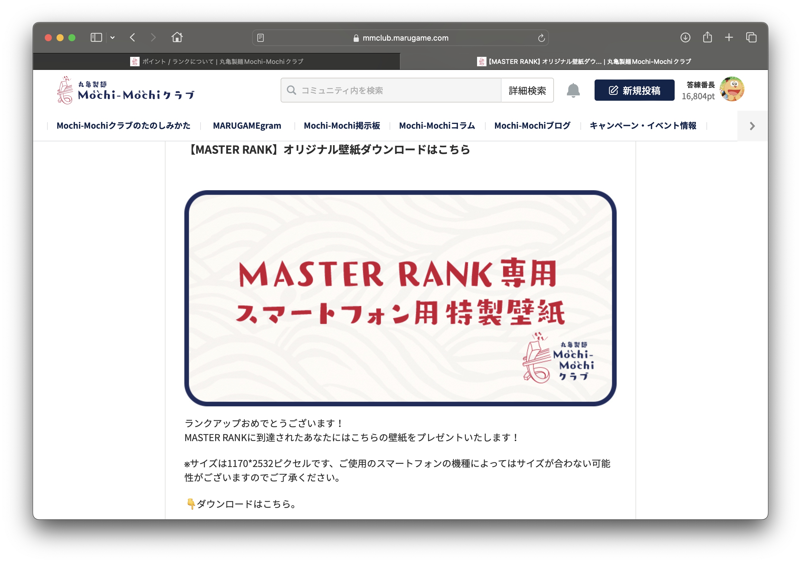Click the 新規投稿 button

tap(634, 90)
